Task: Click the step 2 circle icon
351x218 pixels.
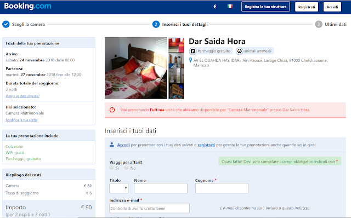Action: coord(156,24)
